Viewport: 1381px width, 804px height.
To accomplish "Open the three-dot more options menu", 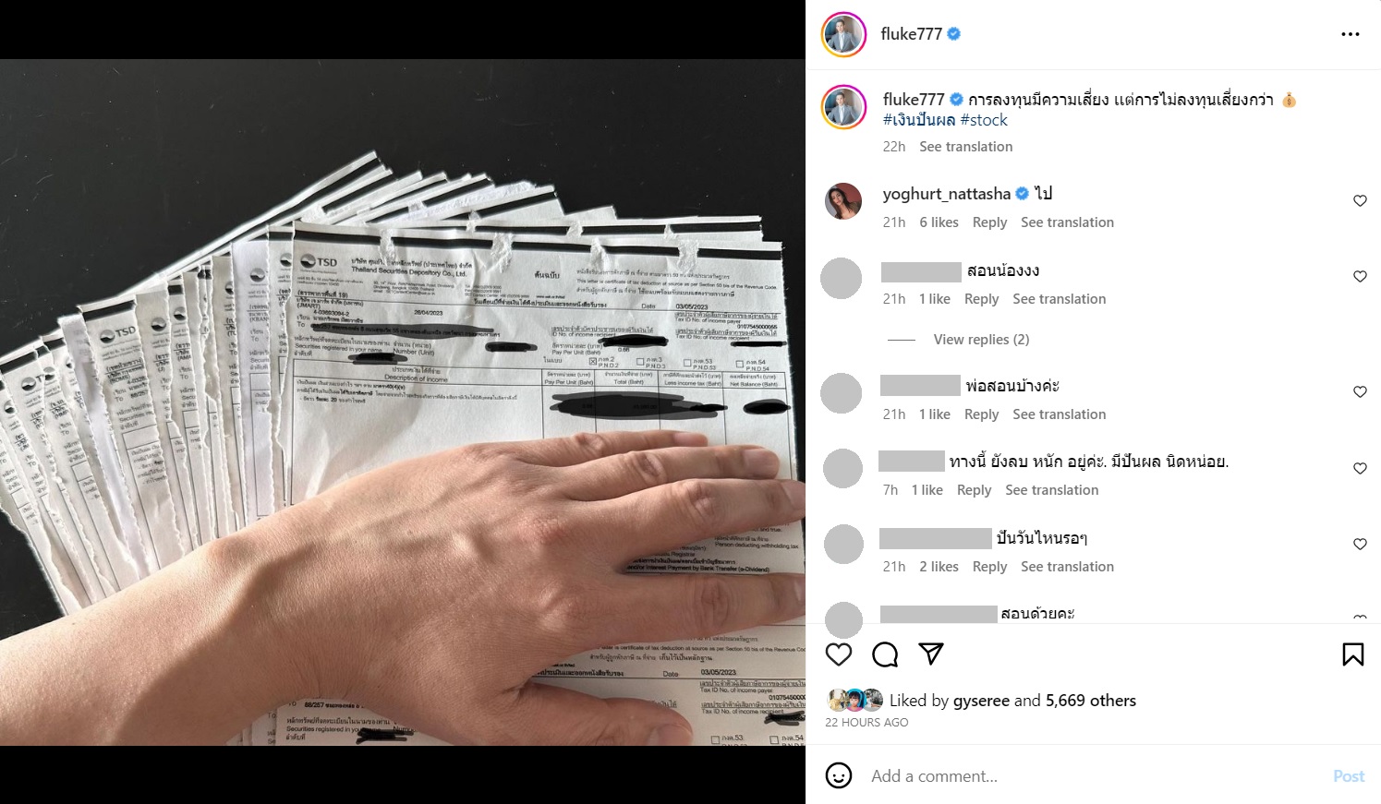I will point(1351,34).
